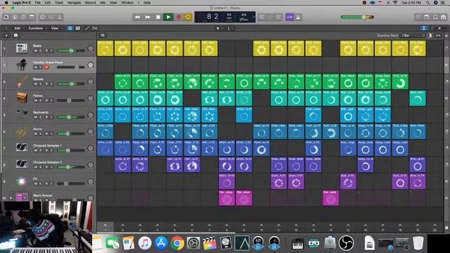Open the Mix menu

[x=103, y=3]
